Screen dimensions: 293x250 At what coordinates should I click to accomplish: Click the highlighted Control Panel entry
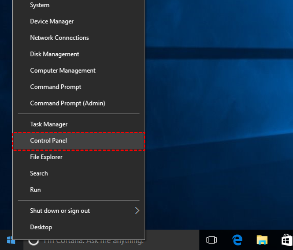tap(49, 141)
